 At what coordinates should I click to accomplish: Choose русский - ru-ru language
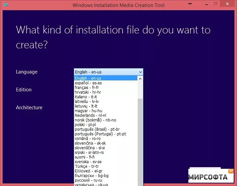click(106, 180)
